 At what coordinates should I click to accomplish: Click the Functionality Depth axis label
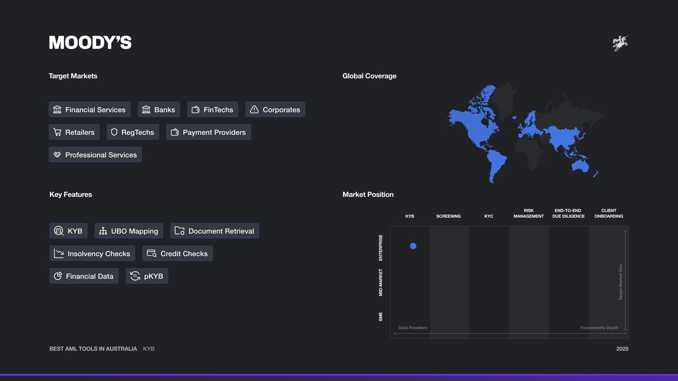tap(599, 328)
